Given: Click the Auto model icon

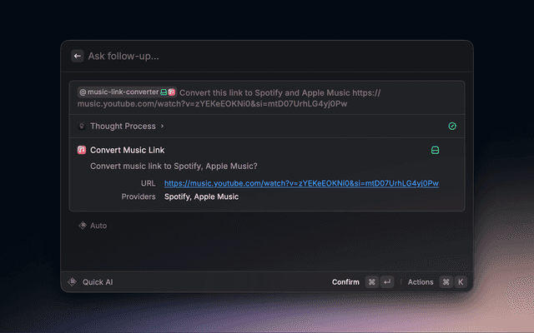Looking at the screenshot, I should point(82,226).
